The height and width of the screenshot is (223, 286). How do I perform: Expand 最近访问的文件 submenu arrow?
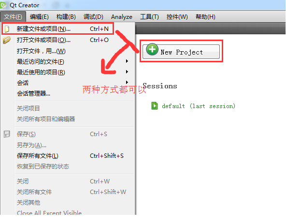(x=127, y=61)
